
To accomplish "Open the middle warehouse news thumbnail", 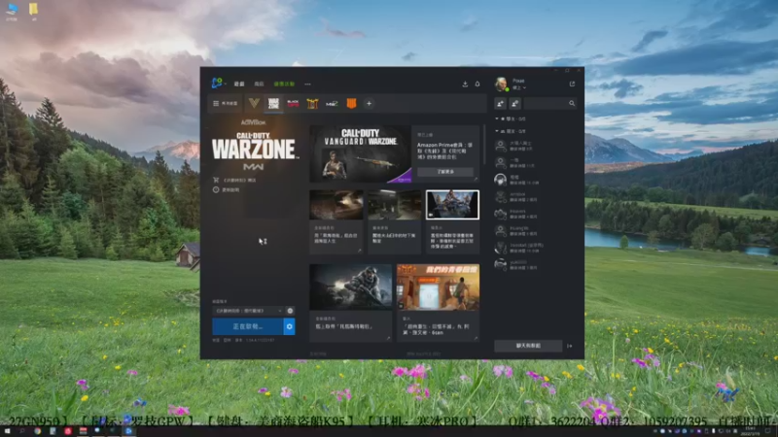I will pyautogui.click(x=395, y=205).
